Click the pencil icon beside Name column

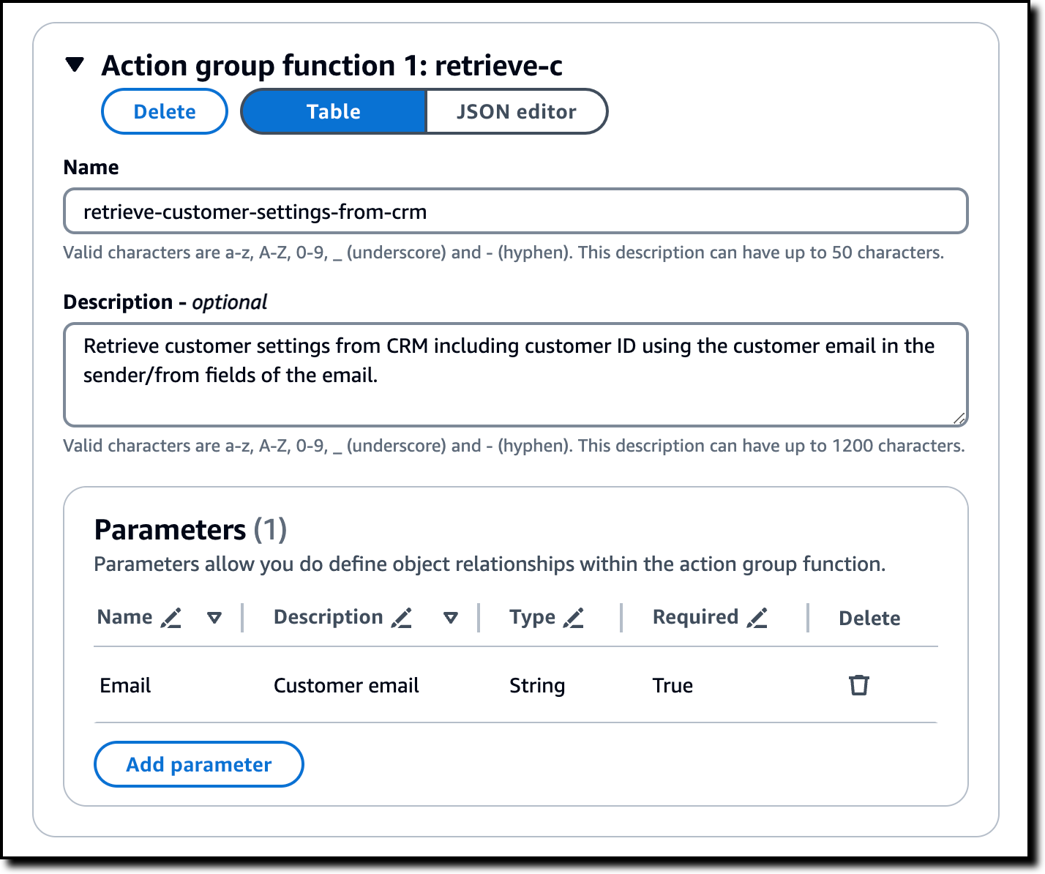(x=171, y=618)
